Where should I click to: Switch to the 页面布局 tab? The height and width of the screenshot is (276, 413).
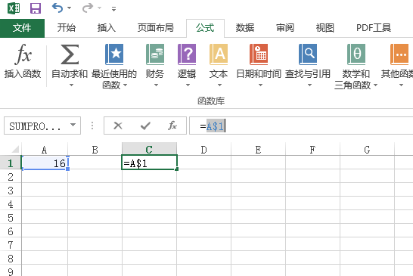coord(155,28)
